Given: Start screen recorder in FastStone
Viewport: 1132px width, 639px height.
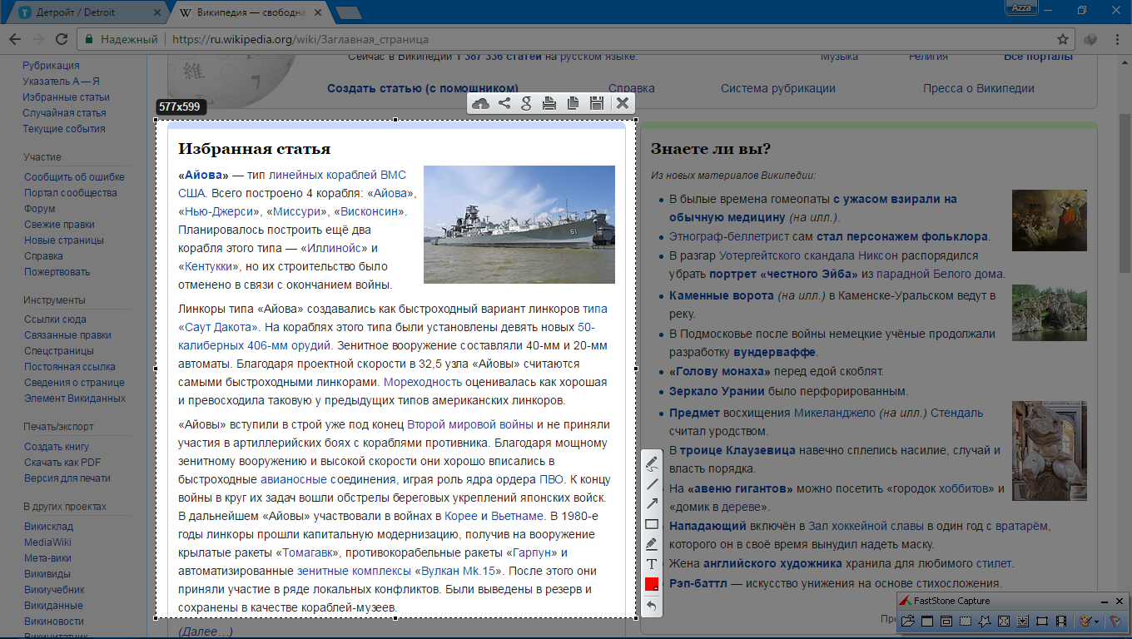Looking at the screenshot, I should point(1061,621).
